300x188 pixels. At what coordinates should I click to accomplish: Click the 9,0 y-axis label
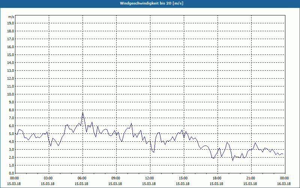click(x=12, y=102)
